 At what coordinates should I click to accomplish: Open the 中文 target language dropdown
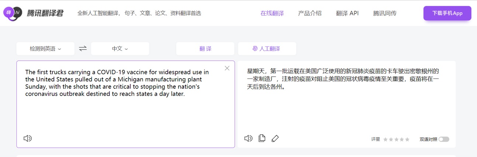coord(120,48)
